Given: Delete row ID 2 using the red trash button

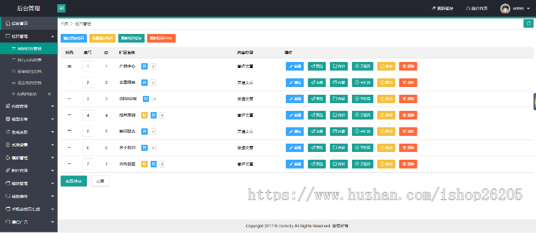Looking at the screenshot, I should [x=408, y=82].
